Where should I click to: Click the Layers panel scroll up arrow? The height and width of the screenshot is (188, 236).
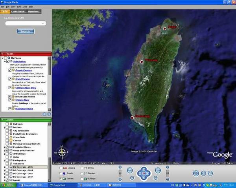click(x=49, y=124)
